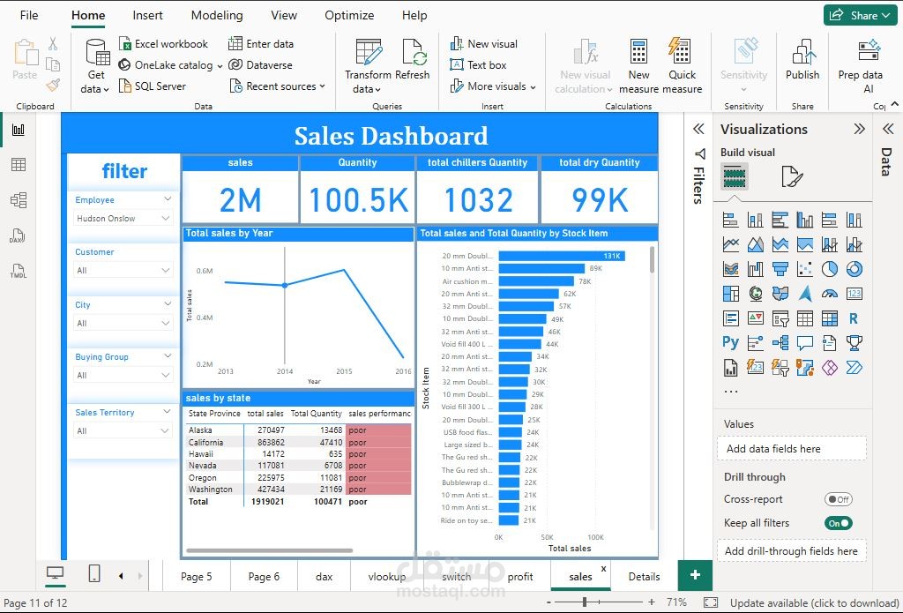Choose the waterfall chart visual
Viewport: 903px width, 613px height.
pyautogui.click(x=756, y=269)
